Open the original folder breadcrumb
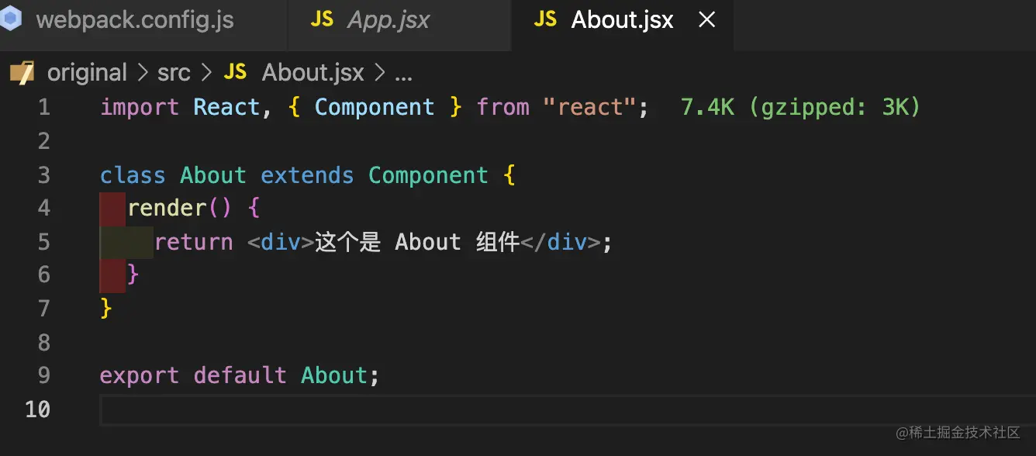This screenshot has height=456, width=1036. click(x=87, y=73)
